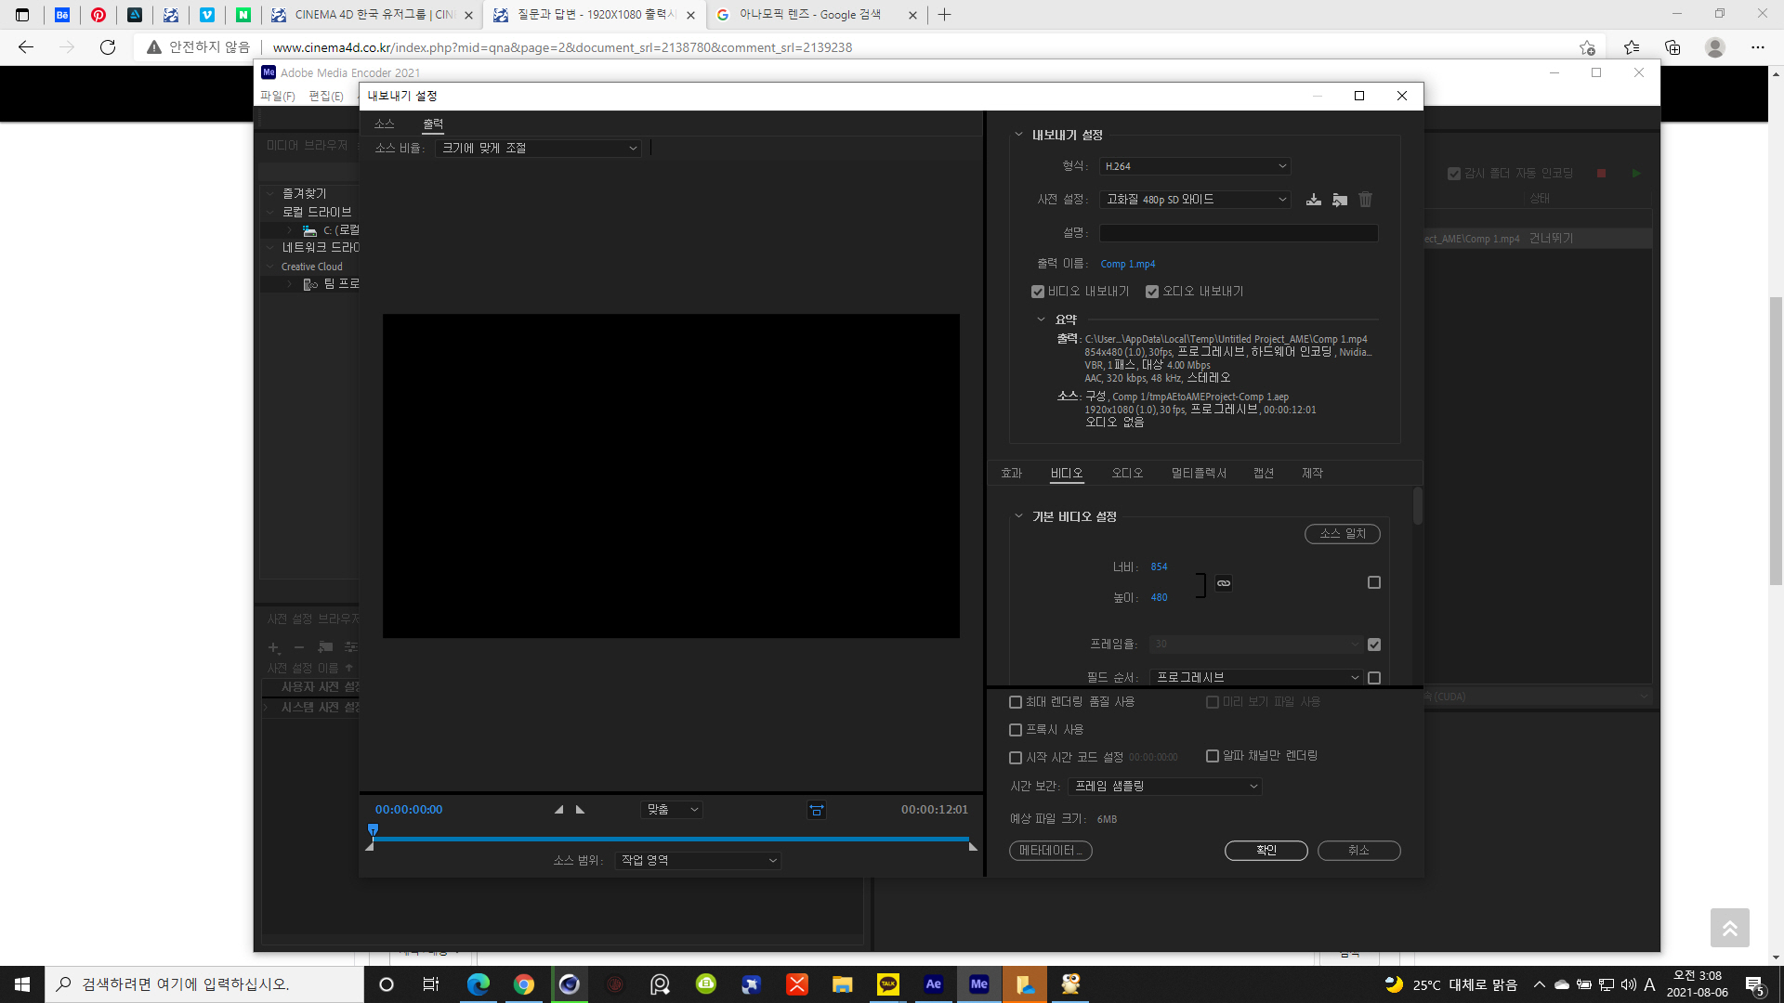Click the 소스 일치 button
Image resolution: width=1784 pixels, height=1003 pixels.
click(1343, 534)
